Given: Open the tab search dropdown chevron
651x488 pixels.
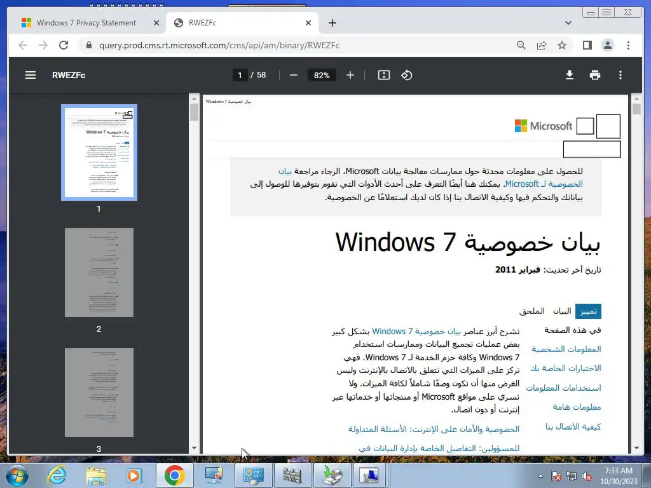Looking at the screenshot, I should 568,23.
